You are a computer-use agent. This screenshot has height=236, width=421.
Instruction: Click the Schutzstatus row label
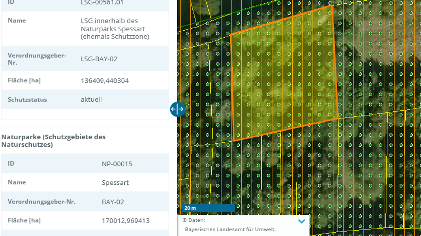click(27, 100)
